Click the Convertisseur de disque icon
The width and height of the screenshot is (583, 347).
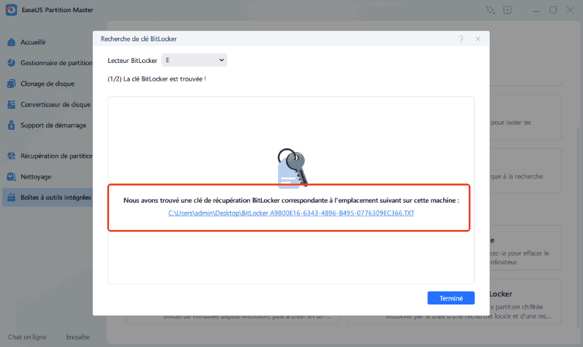pos(12,104)
